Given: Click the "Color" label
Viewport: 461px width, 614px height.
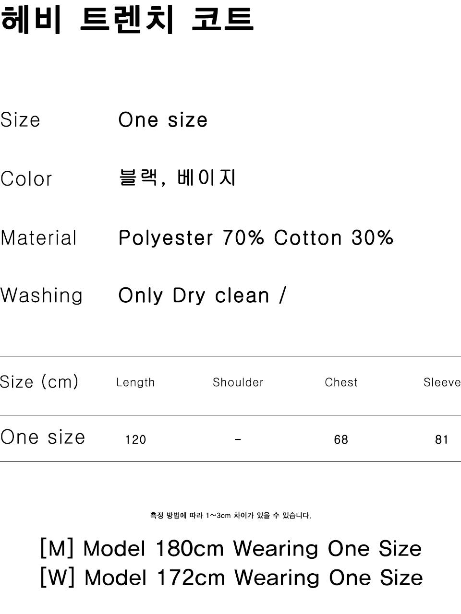Looking at the screenshot, I should point(26,179).
